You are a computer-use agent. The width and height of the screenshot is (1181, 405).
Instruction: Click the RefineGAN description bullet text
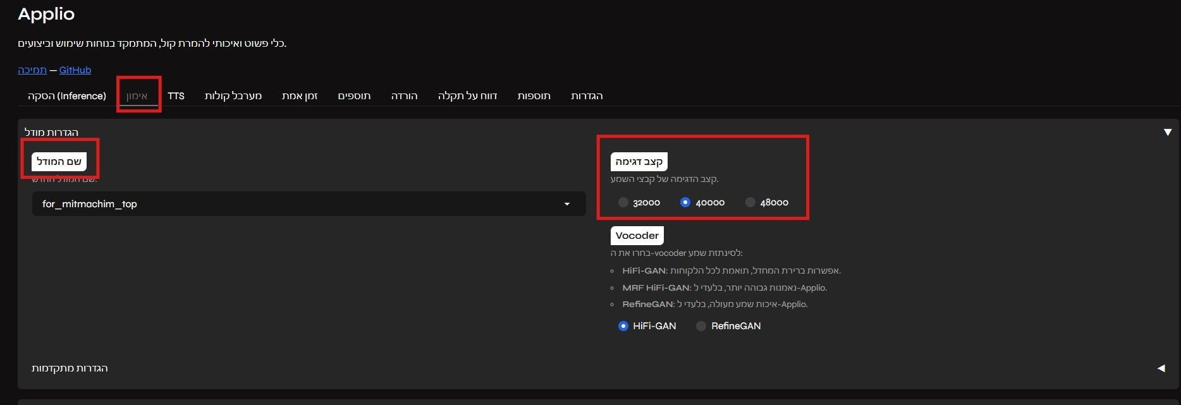click(x=715, y=304)
